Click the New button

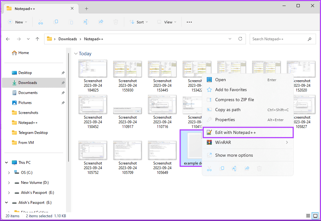coord(18,22)
